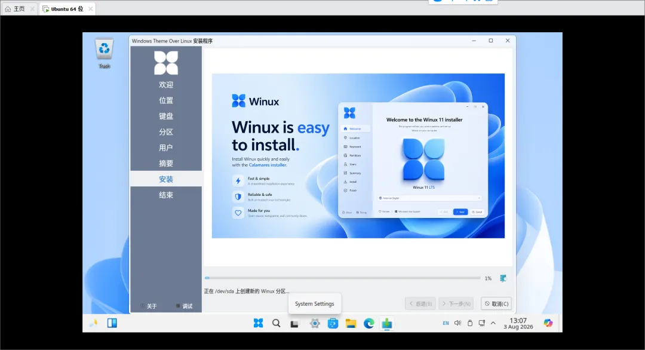
Task: Click the home icon of Ubuntu 主页 tab
Action: click(8, 8)
